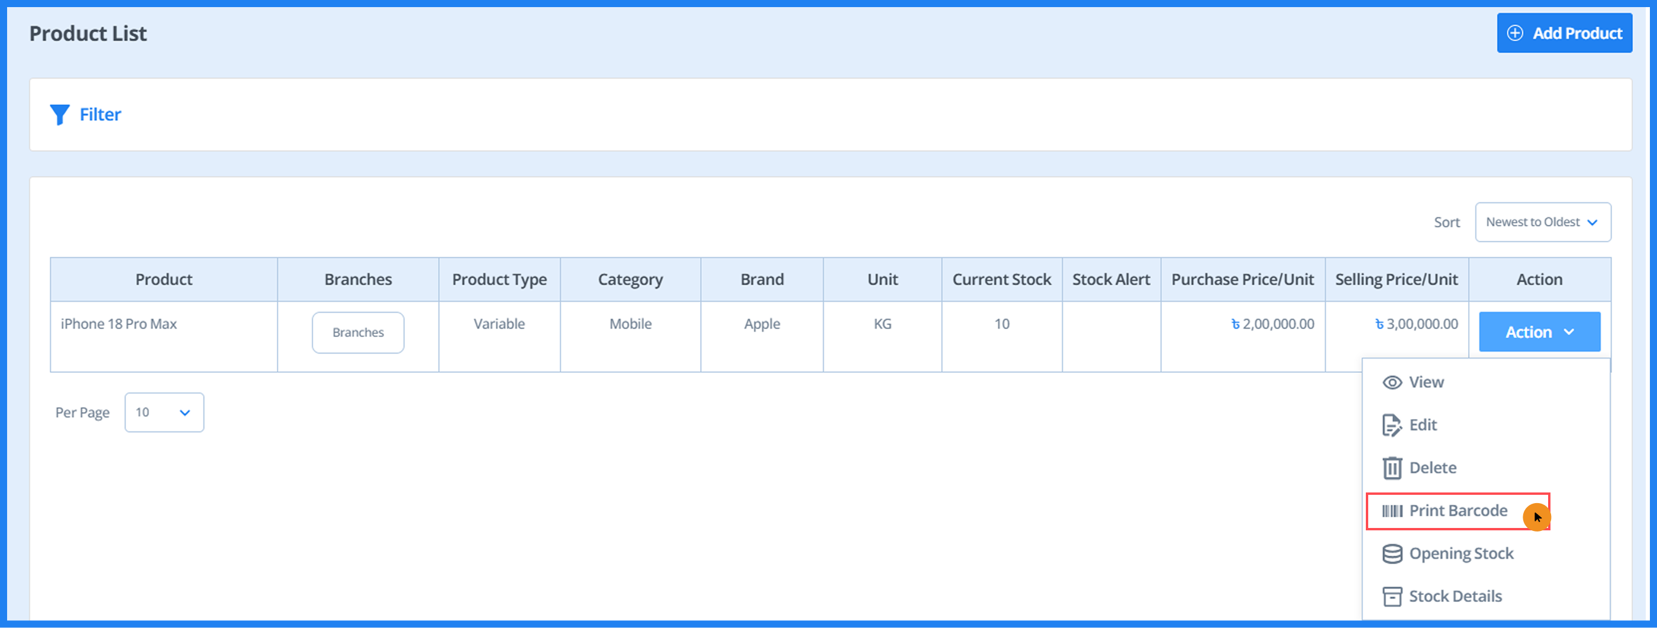
Task: Click the Delete trash can icon
Action: point(1392,468)
